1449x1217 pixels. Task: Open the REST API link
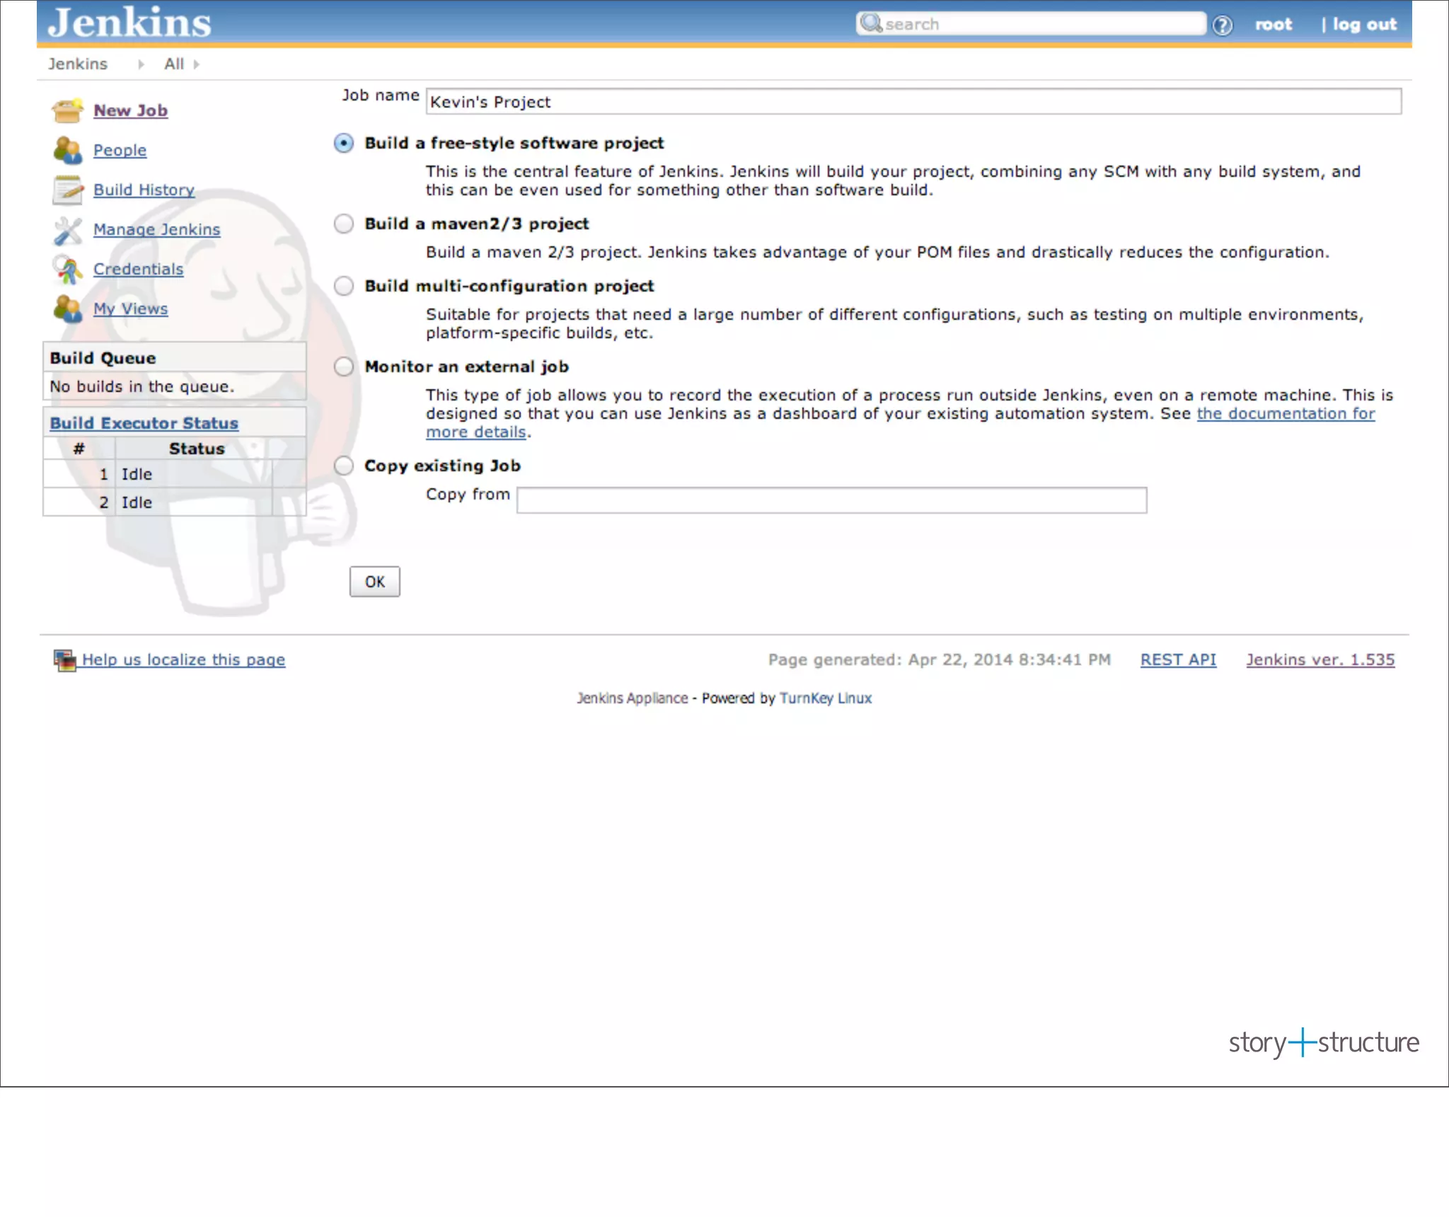point(1178,659)
